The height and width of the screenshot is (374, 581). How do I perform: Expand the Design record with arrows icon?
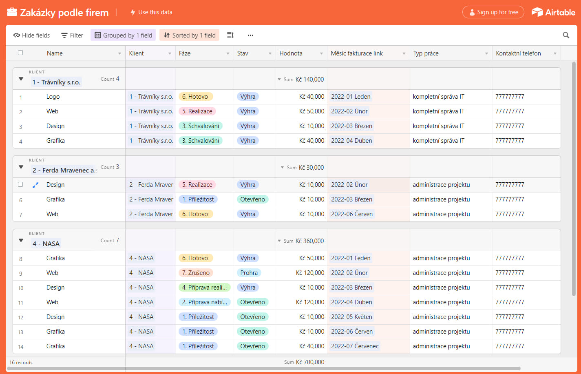(35, 185)
